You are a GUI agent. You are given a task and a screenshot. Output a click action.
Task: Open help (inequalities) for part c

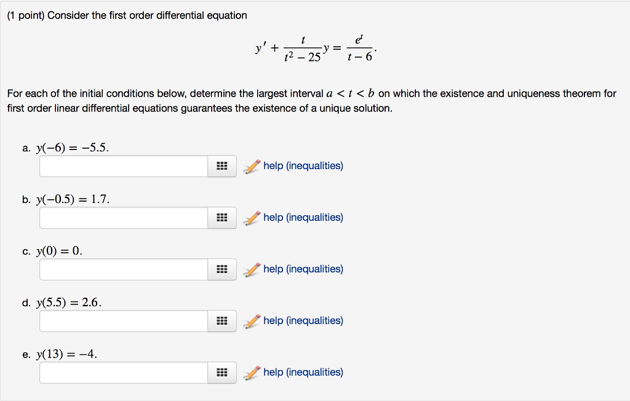(x=303, y=269)
